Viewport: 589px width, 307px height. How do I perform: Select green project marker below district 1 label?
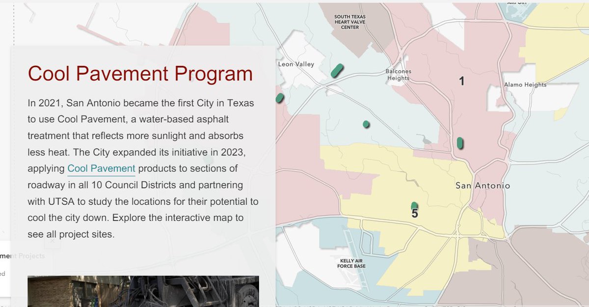pos(460,143)
